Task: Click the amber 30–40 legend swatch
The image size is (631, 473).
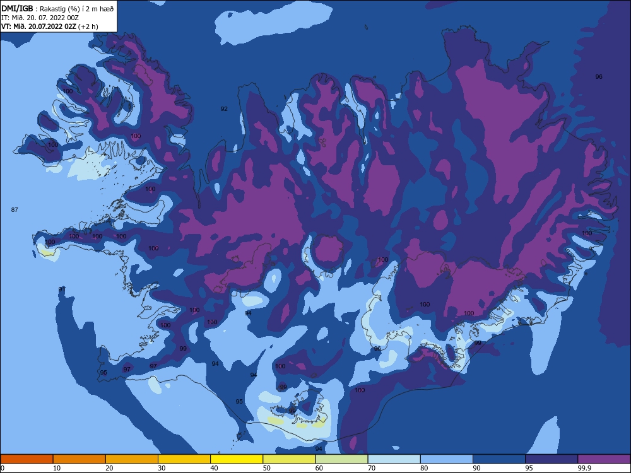Action: [184, 459]
